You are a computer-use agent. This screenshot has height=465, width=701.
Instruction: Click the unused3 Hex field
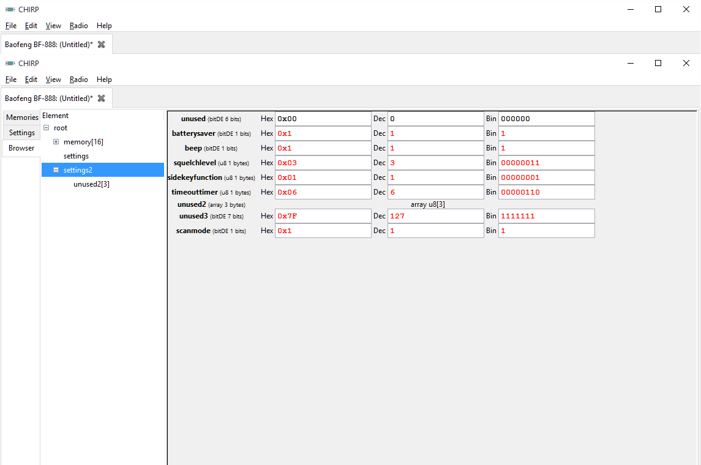323,216
